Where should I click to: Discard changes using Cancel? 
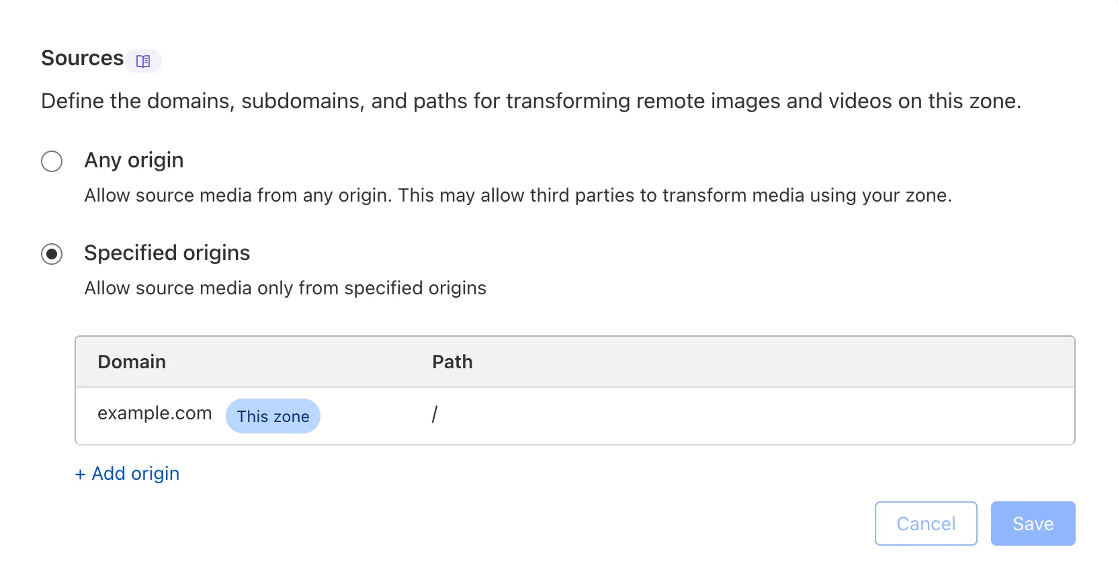click(x=925, y=523)
